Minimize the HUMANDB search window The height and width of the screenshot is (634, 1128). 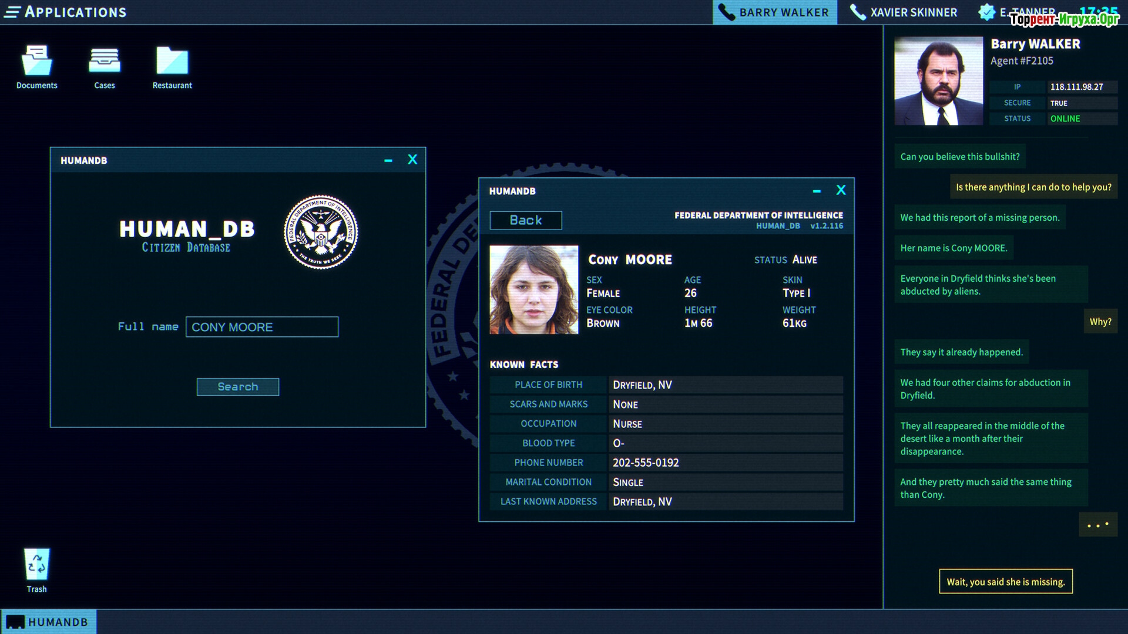click(388, 160)
